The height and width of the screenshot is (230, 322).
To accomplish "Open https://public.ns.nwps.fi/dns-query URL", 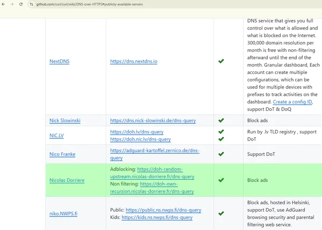I will [164, 210].
